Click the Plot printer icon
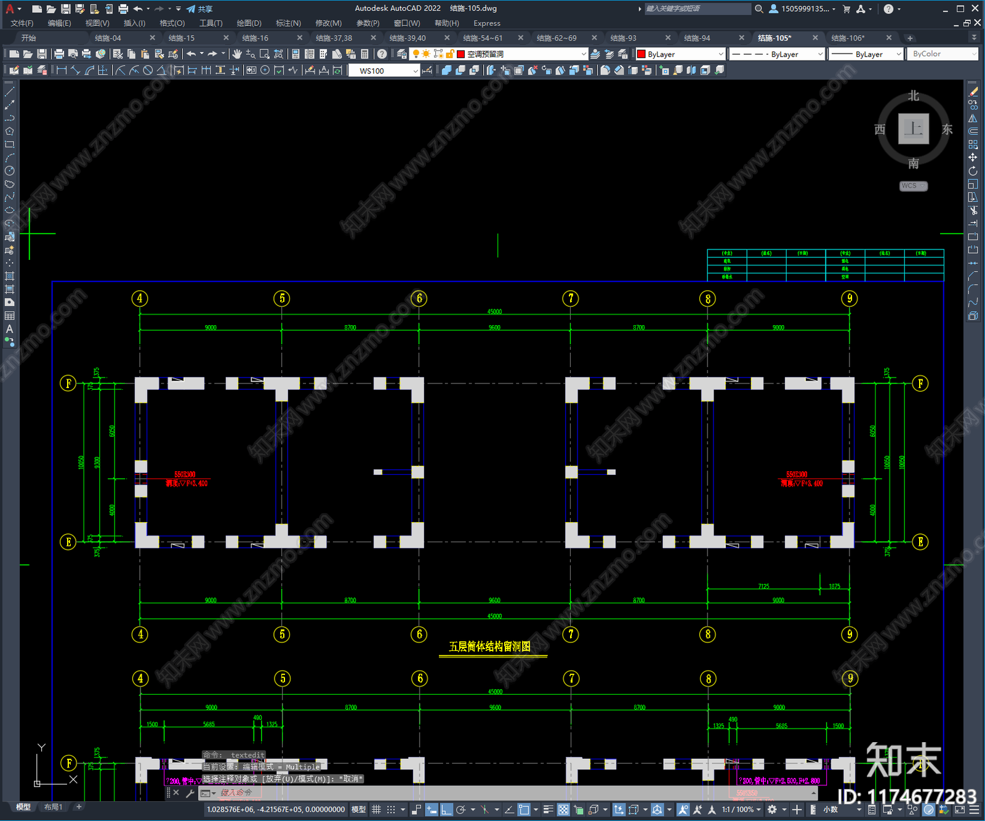 tap(59, 54)
